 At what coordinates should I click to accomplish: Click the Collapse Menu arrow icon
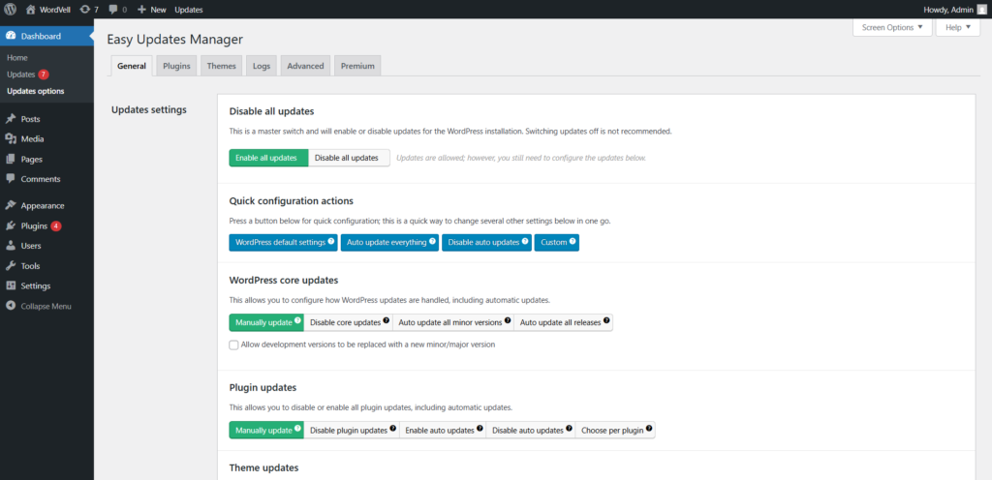pyautogui.click(x=11, y=306)
